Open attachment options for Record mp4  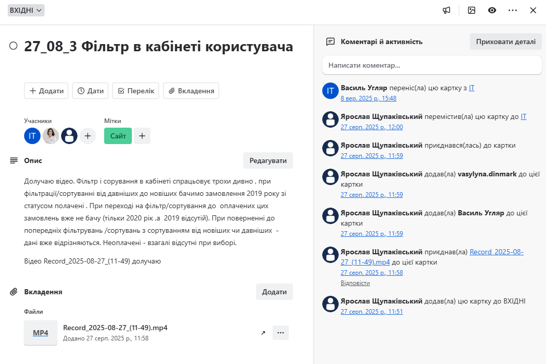281,333
